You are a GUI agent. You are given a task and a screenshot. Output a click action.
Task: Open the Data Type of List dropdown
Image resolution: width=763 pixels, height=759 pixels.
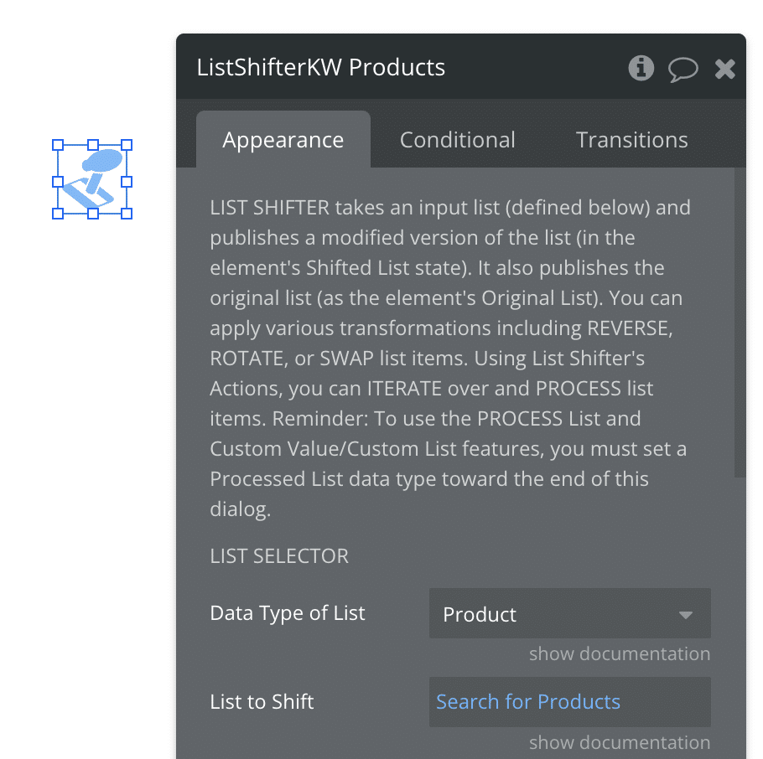coord(569,613)
